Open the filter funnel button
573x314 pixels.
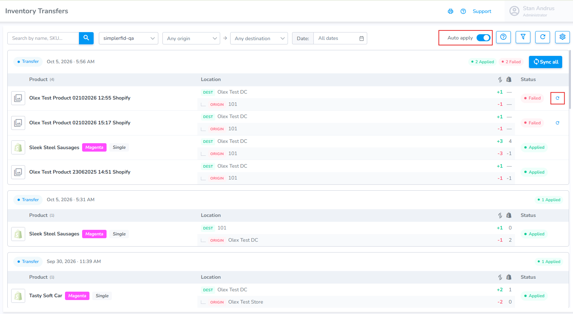(x=523, y=37)
